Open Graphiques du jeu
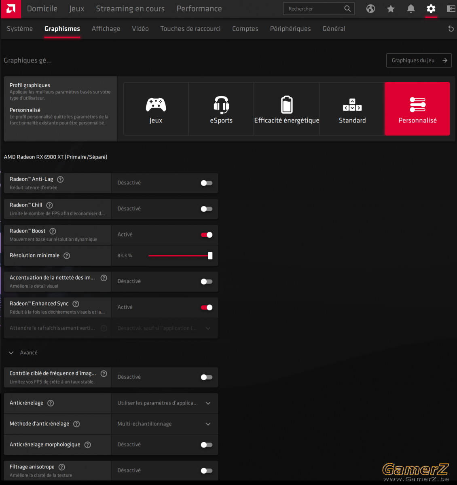The height and width of the screenshot is (485, 457). [419, 61]
